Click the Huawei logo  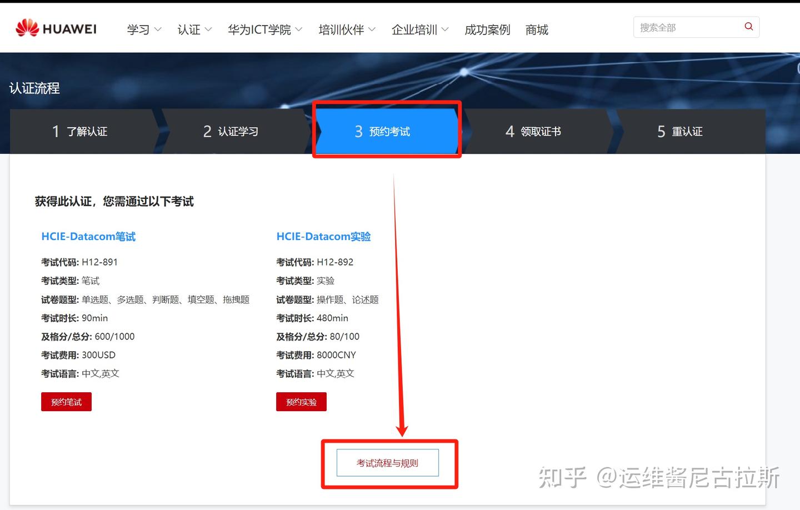(56, 28)
